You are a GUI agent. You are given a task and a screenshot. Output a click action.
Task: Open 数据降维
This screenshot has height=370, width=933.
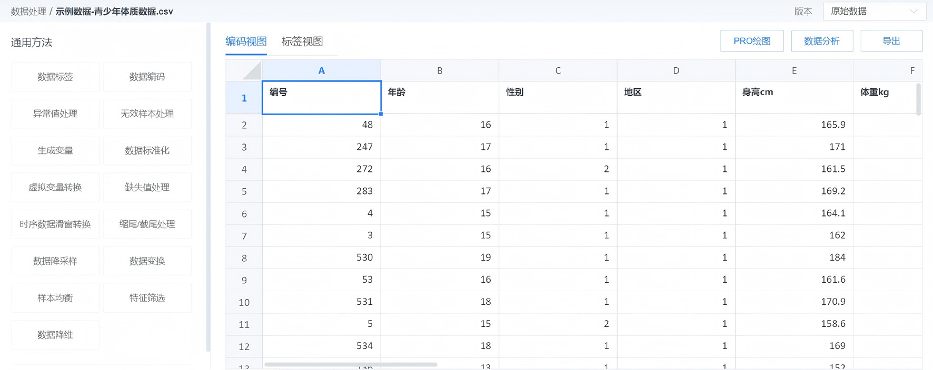click(x=55, y=335)
